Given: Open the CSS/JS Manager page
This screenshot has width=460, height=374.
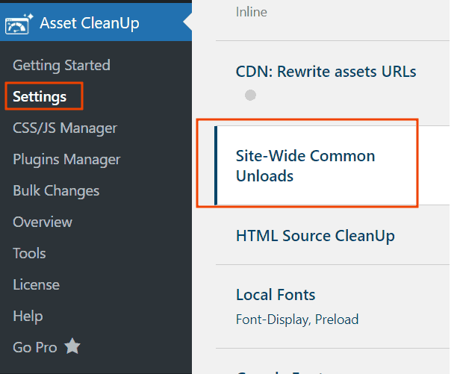Looking at the screenshot, I should coord(65,128).
